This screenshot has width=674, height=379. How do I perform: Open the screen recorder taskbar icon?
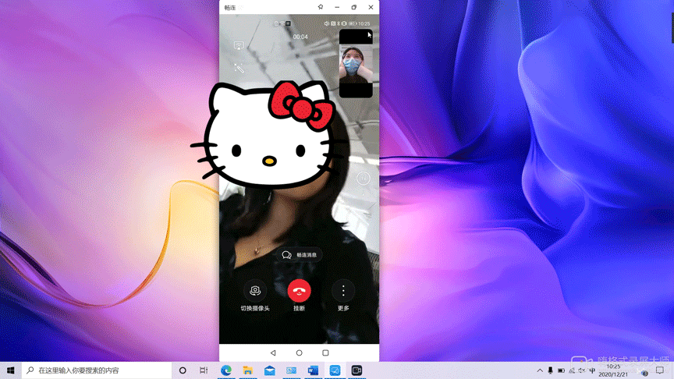click(357, 370)
